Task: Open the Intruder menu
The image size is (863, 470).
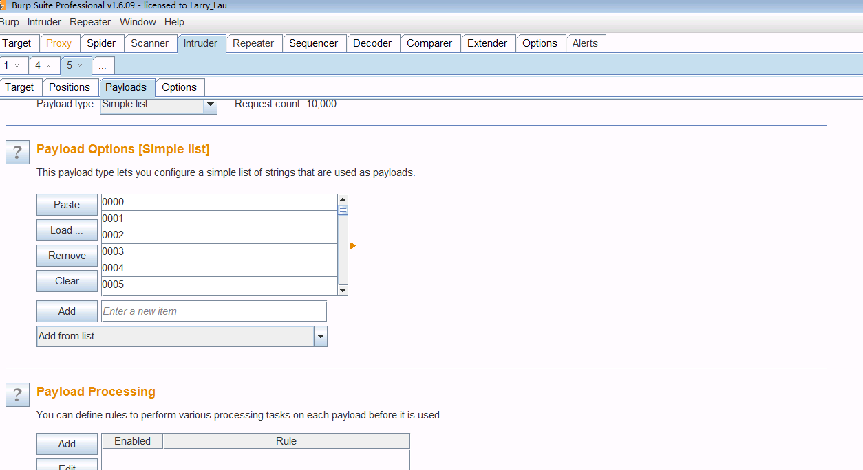Action: pos(44,22)
